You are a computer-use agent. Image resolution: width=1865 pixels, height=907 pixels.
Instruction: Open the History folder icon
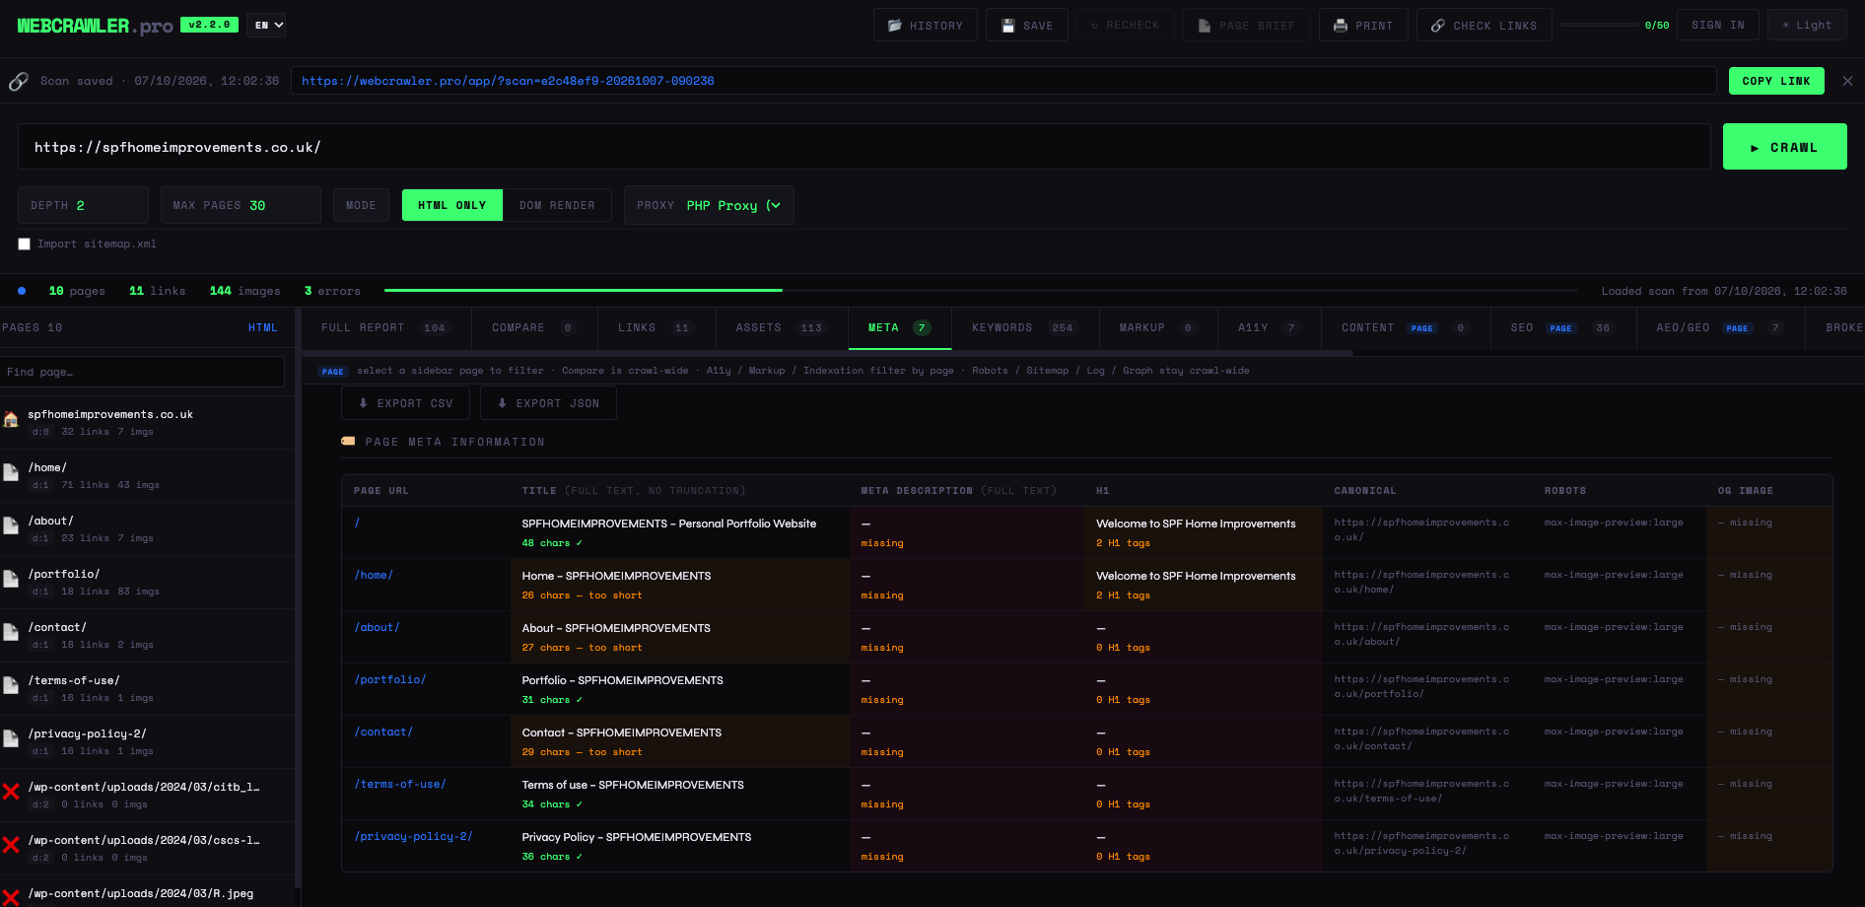[x=894, y=26]
